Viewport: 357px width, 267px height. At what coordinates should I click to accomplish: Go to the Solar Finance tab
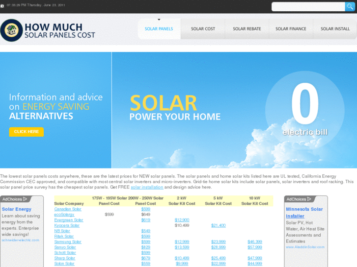(x=291, y=29)
